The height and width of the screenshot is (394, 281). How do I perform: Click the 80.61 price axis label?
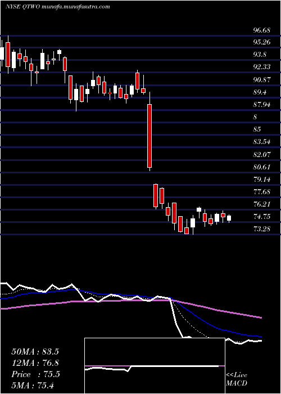click(262, 167)
